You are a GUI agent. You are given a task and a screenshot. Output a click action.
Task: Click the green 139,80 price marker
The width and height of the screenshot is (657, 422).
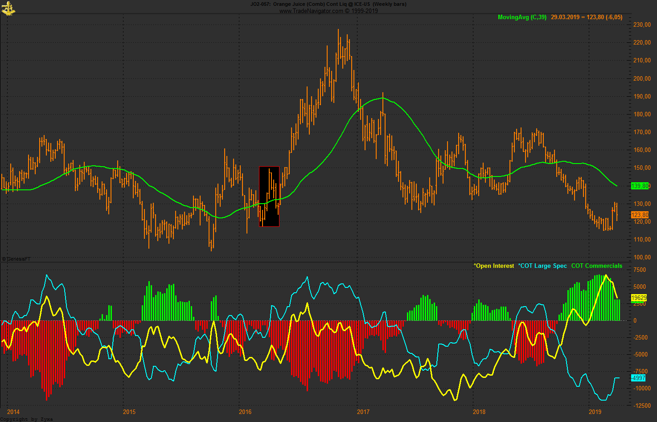(640, 186)
